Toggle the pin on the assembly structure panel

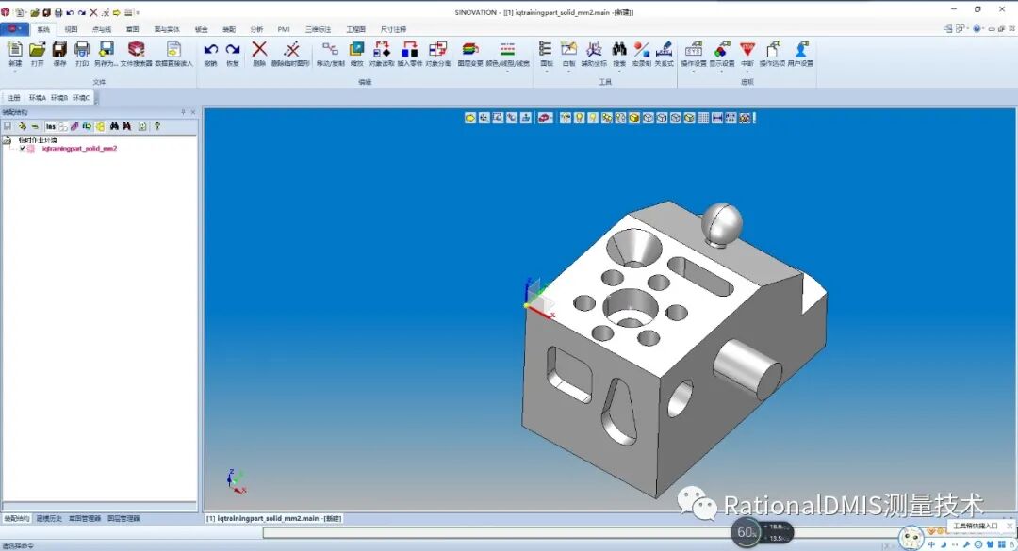pyautogui.click(x=183, y=112)
